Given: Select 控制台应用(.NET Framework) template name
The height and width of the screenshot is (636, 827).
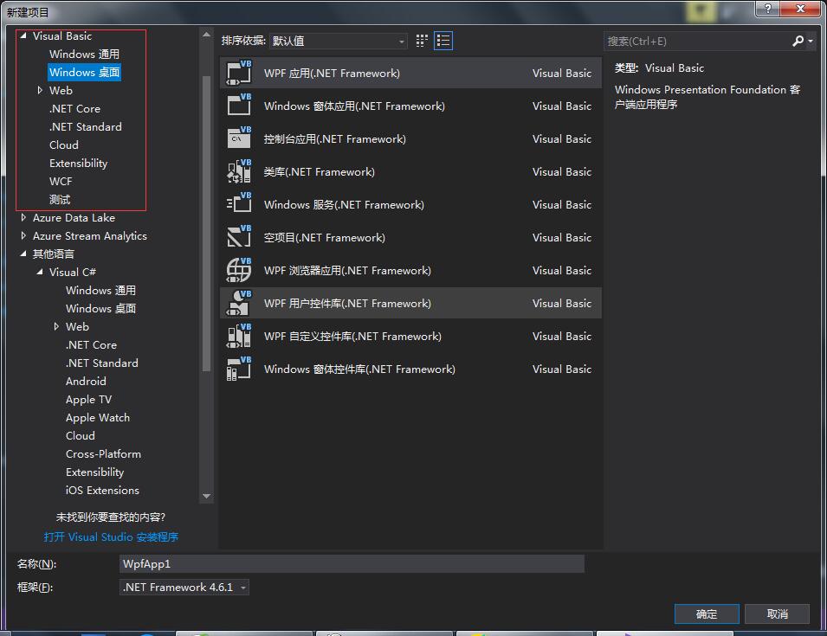Looking at the screenshot, I should pos(335,138).
